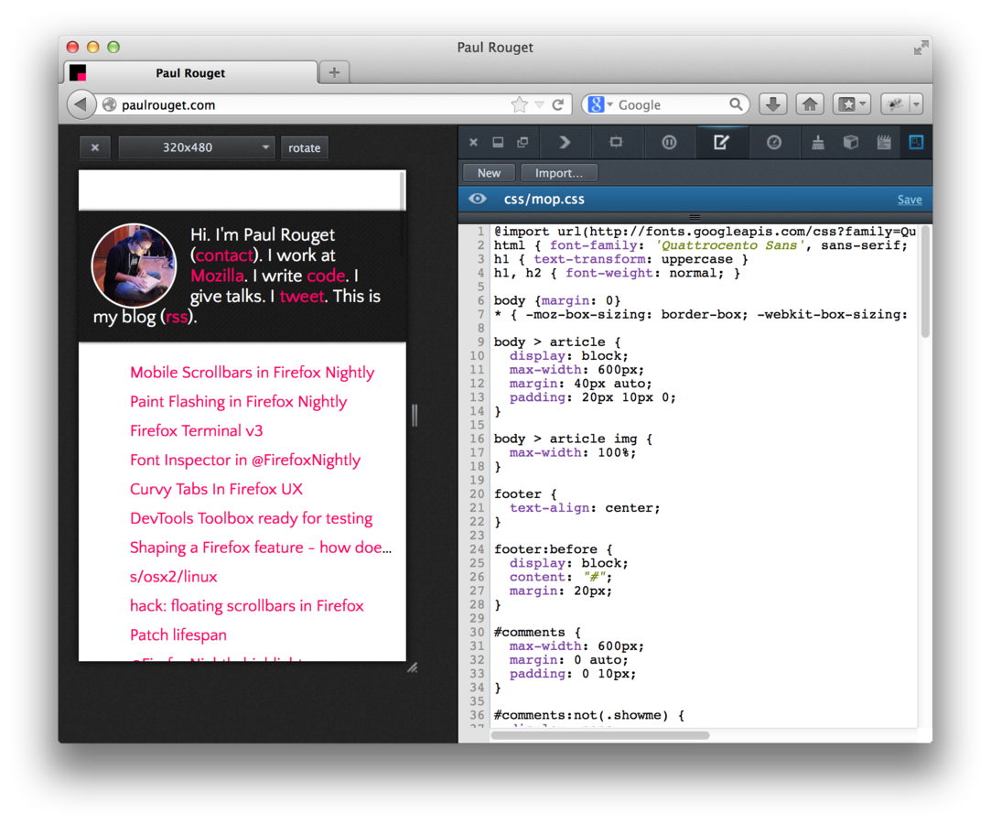This screenshot has height=824, width=991.
Task: Select the css/mop.css stylesheet entry
Action: pos(695,200)
